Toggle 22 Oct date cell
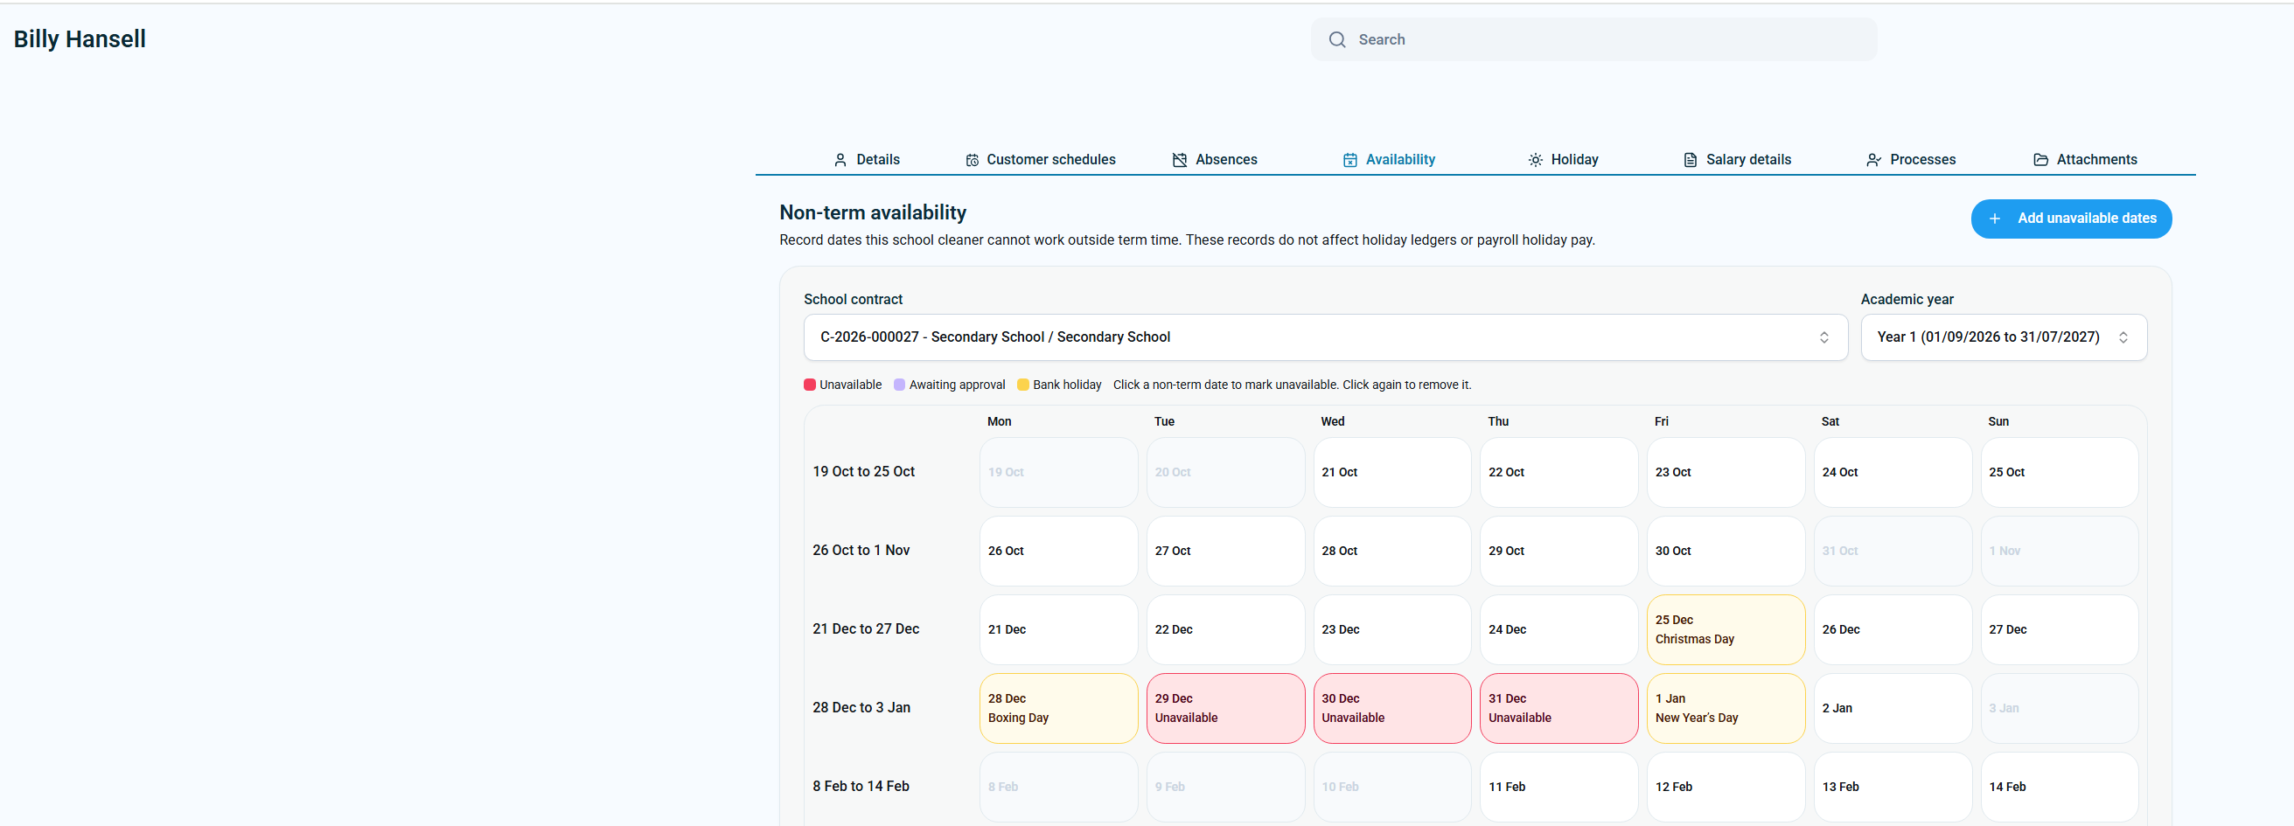This screenshot has height=826, width=2294. tap(1558, 473)
